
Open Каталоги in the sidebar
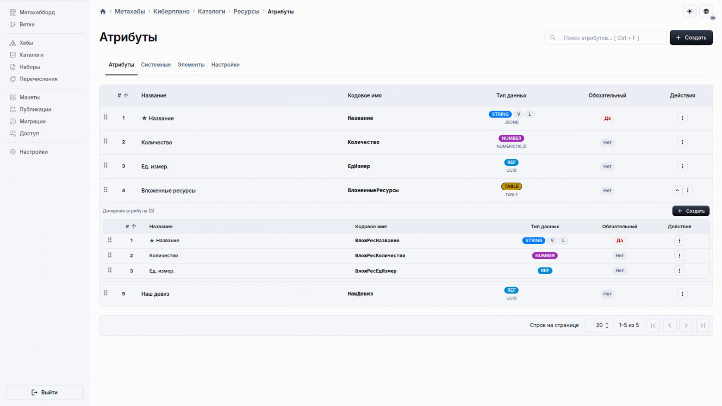[x=31, y=55]
